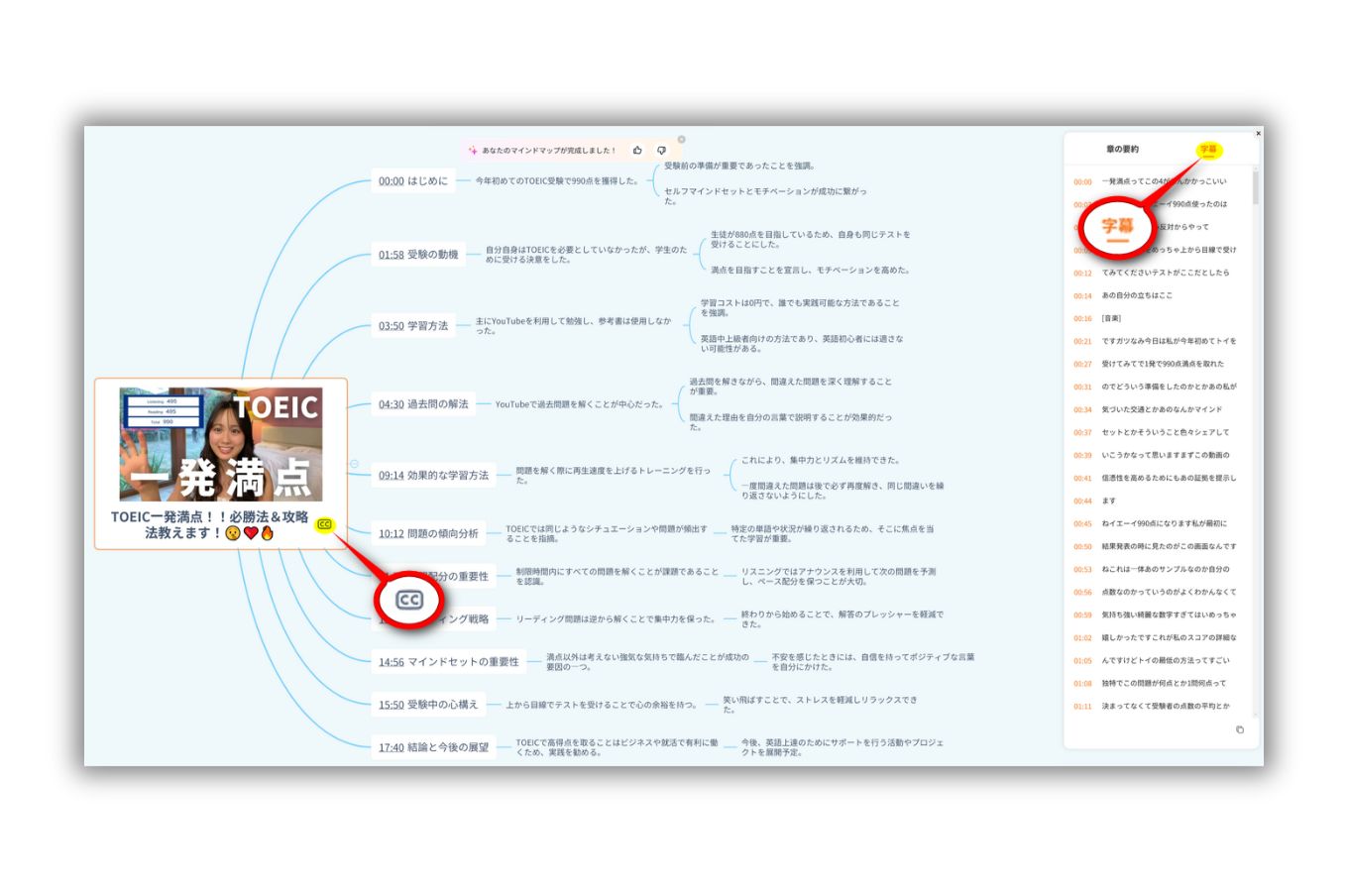Select node 学習コストは0円で、誰でも実践可能

[800, 308]
